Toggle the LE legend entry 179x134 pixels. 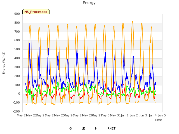(x=81, y=128)
